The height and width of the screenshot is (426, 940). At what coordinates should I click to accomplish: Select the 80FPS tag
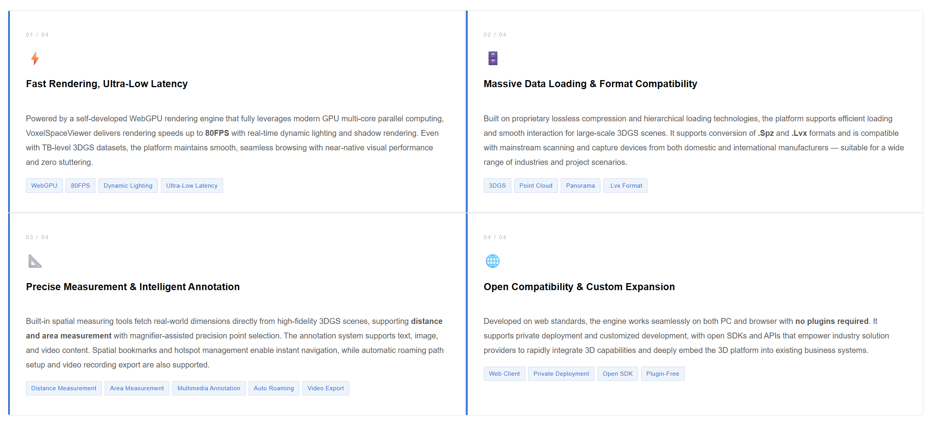(80, 186)
